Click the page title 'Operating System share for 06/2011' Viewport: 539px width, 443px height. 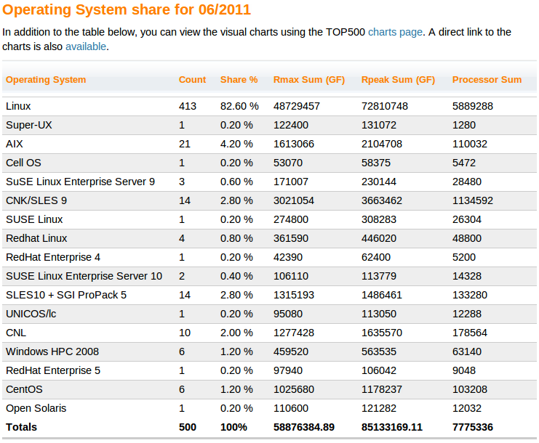[127, 9]
